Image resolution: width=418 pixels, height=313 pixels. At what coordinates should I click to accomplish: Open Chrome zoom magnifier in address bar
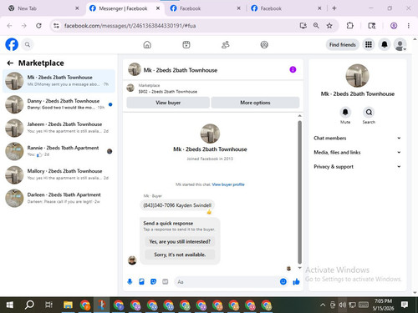316,26
